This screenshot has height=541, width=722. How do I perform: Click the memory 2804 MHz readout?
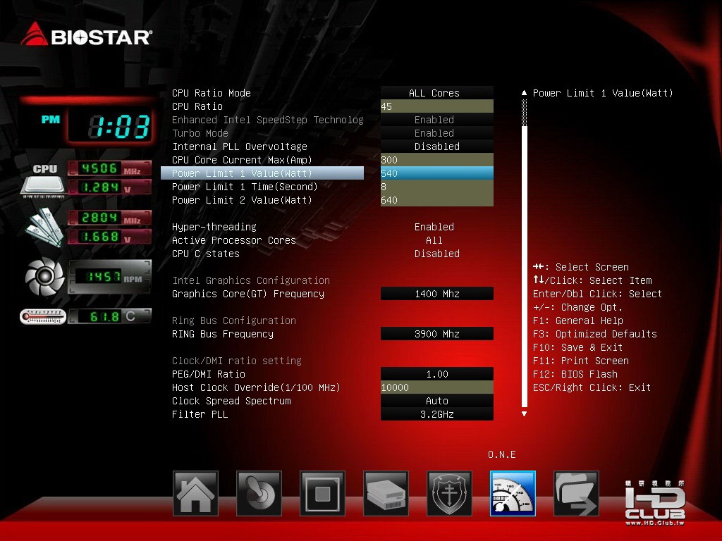(109, 218)
